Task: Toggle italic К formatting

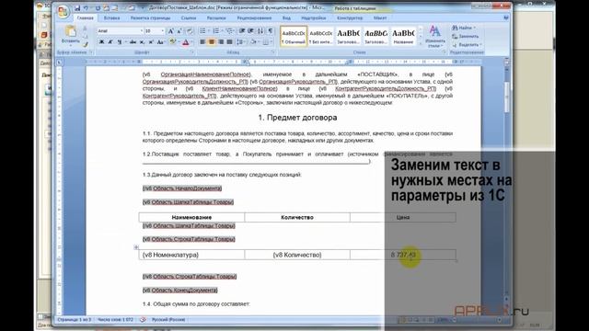Action: 110,42
